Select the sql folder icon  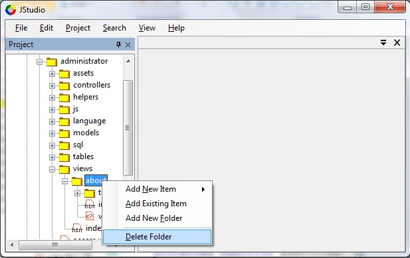coord(64,145)
